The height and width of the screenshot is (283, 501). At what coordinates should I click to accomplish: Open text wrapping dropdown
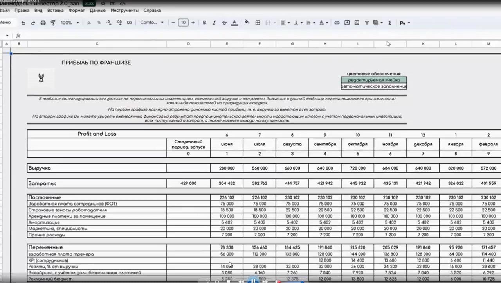311,23
